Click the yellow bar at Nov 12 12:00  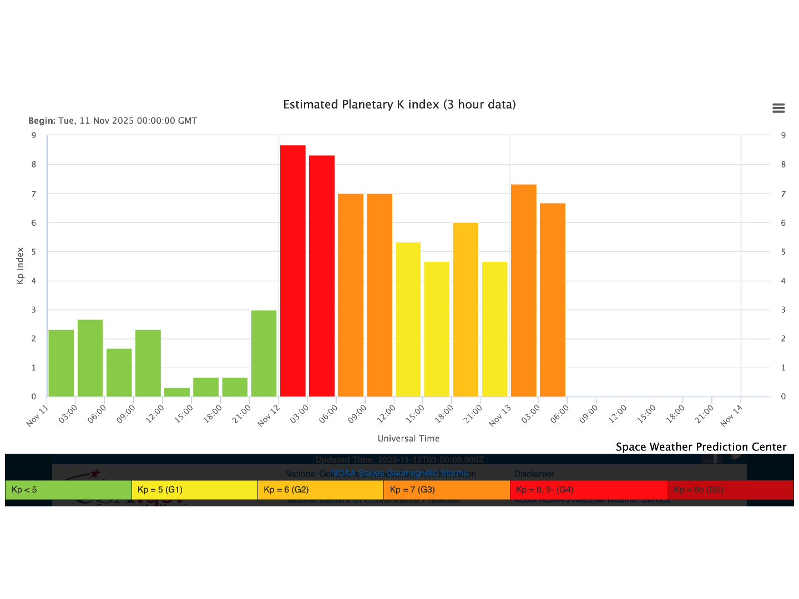408,319
